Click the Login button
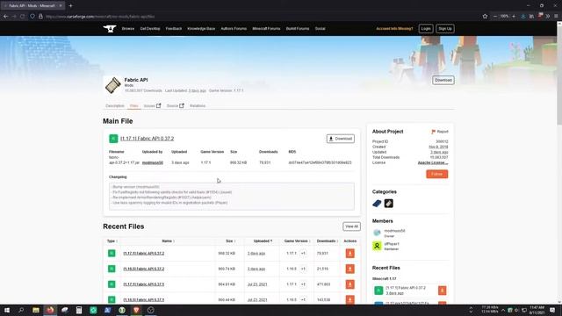Image resolution: width=562 pixels, height=316 pixels. click(x=426, y=29)
